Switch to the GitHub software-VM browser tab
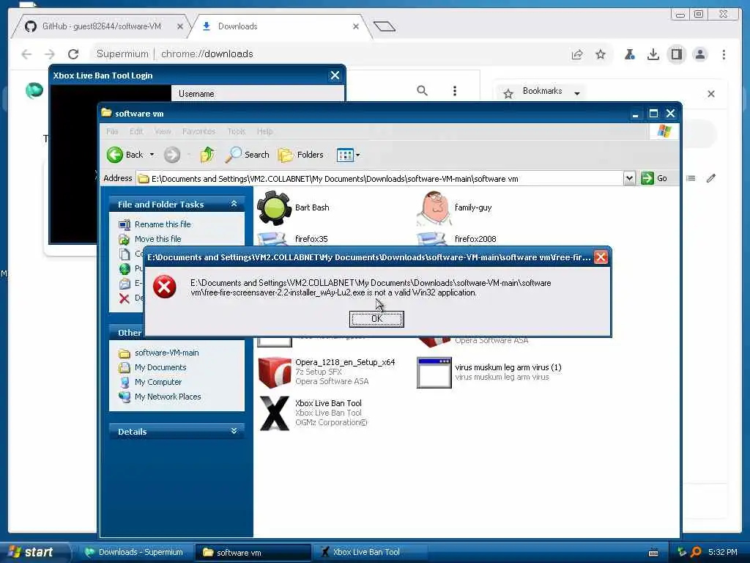750x563 pixels. click(101, 26)
